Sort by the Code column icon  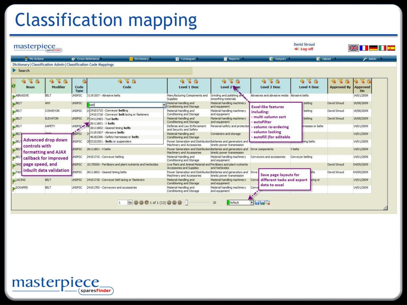[120, 81]
